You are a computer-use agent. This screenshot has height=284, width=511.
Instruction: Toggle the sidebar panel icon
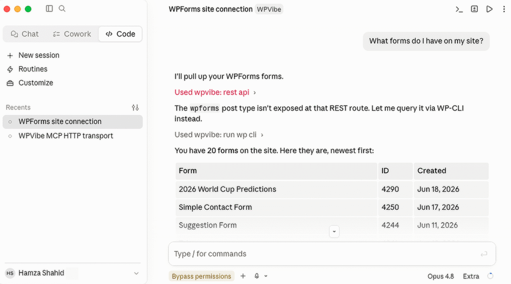pyautogui.click(x=49, y=9)
